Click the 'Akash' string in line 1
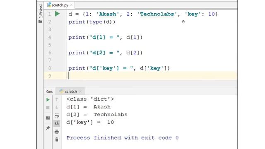Viewport: 265px width, 149px height. [x=108, y=14]
